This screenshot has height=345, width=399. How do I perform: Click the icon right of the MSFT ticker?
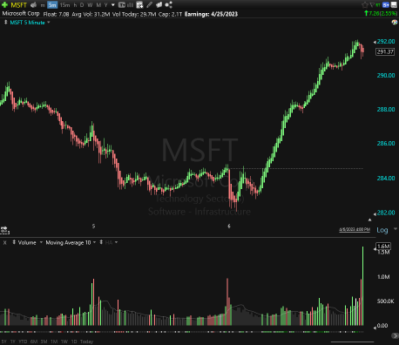coord(34,5)
